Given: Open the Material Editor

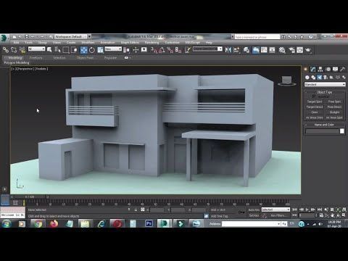Looking at the screenshot, I should (282, 50).
